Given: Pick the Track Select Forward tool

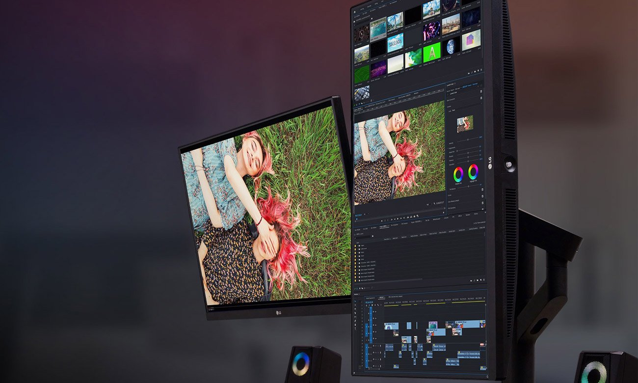Looking at the screenshot, I should coord(355,305).
